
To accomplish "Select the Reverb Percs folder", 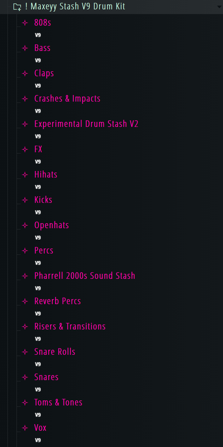I will (57, 301).
